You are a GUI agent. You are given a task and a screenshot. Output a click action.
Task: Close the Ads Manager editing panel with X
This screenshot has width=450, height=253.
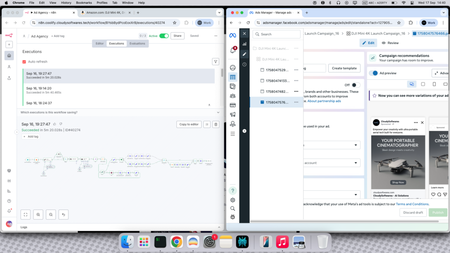244,34
